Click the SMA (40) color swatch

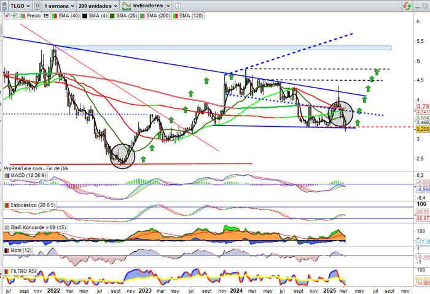(54, 16)
